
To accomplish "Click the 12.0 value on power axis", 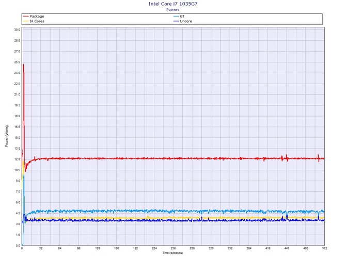I will click(17, 159).
